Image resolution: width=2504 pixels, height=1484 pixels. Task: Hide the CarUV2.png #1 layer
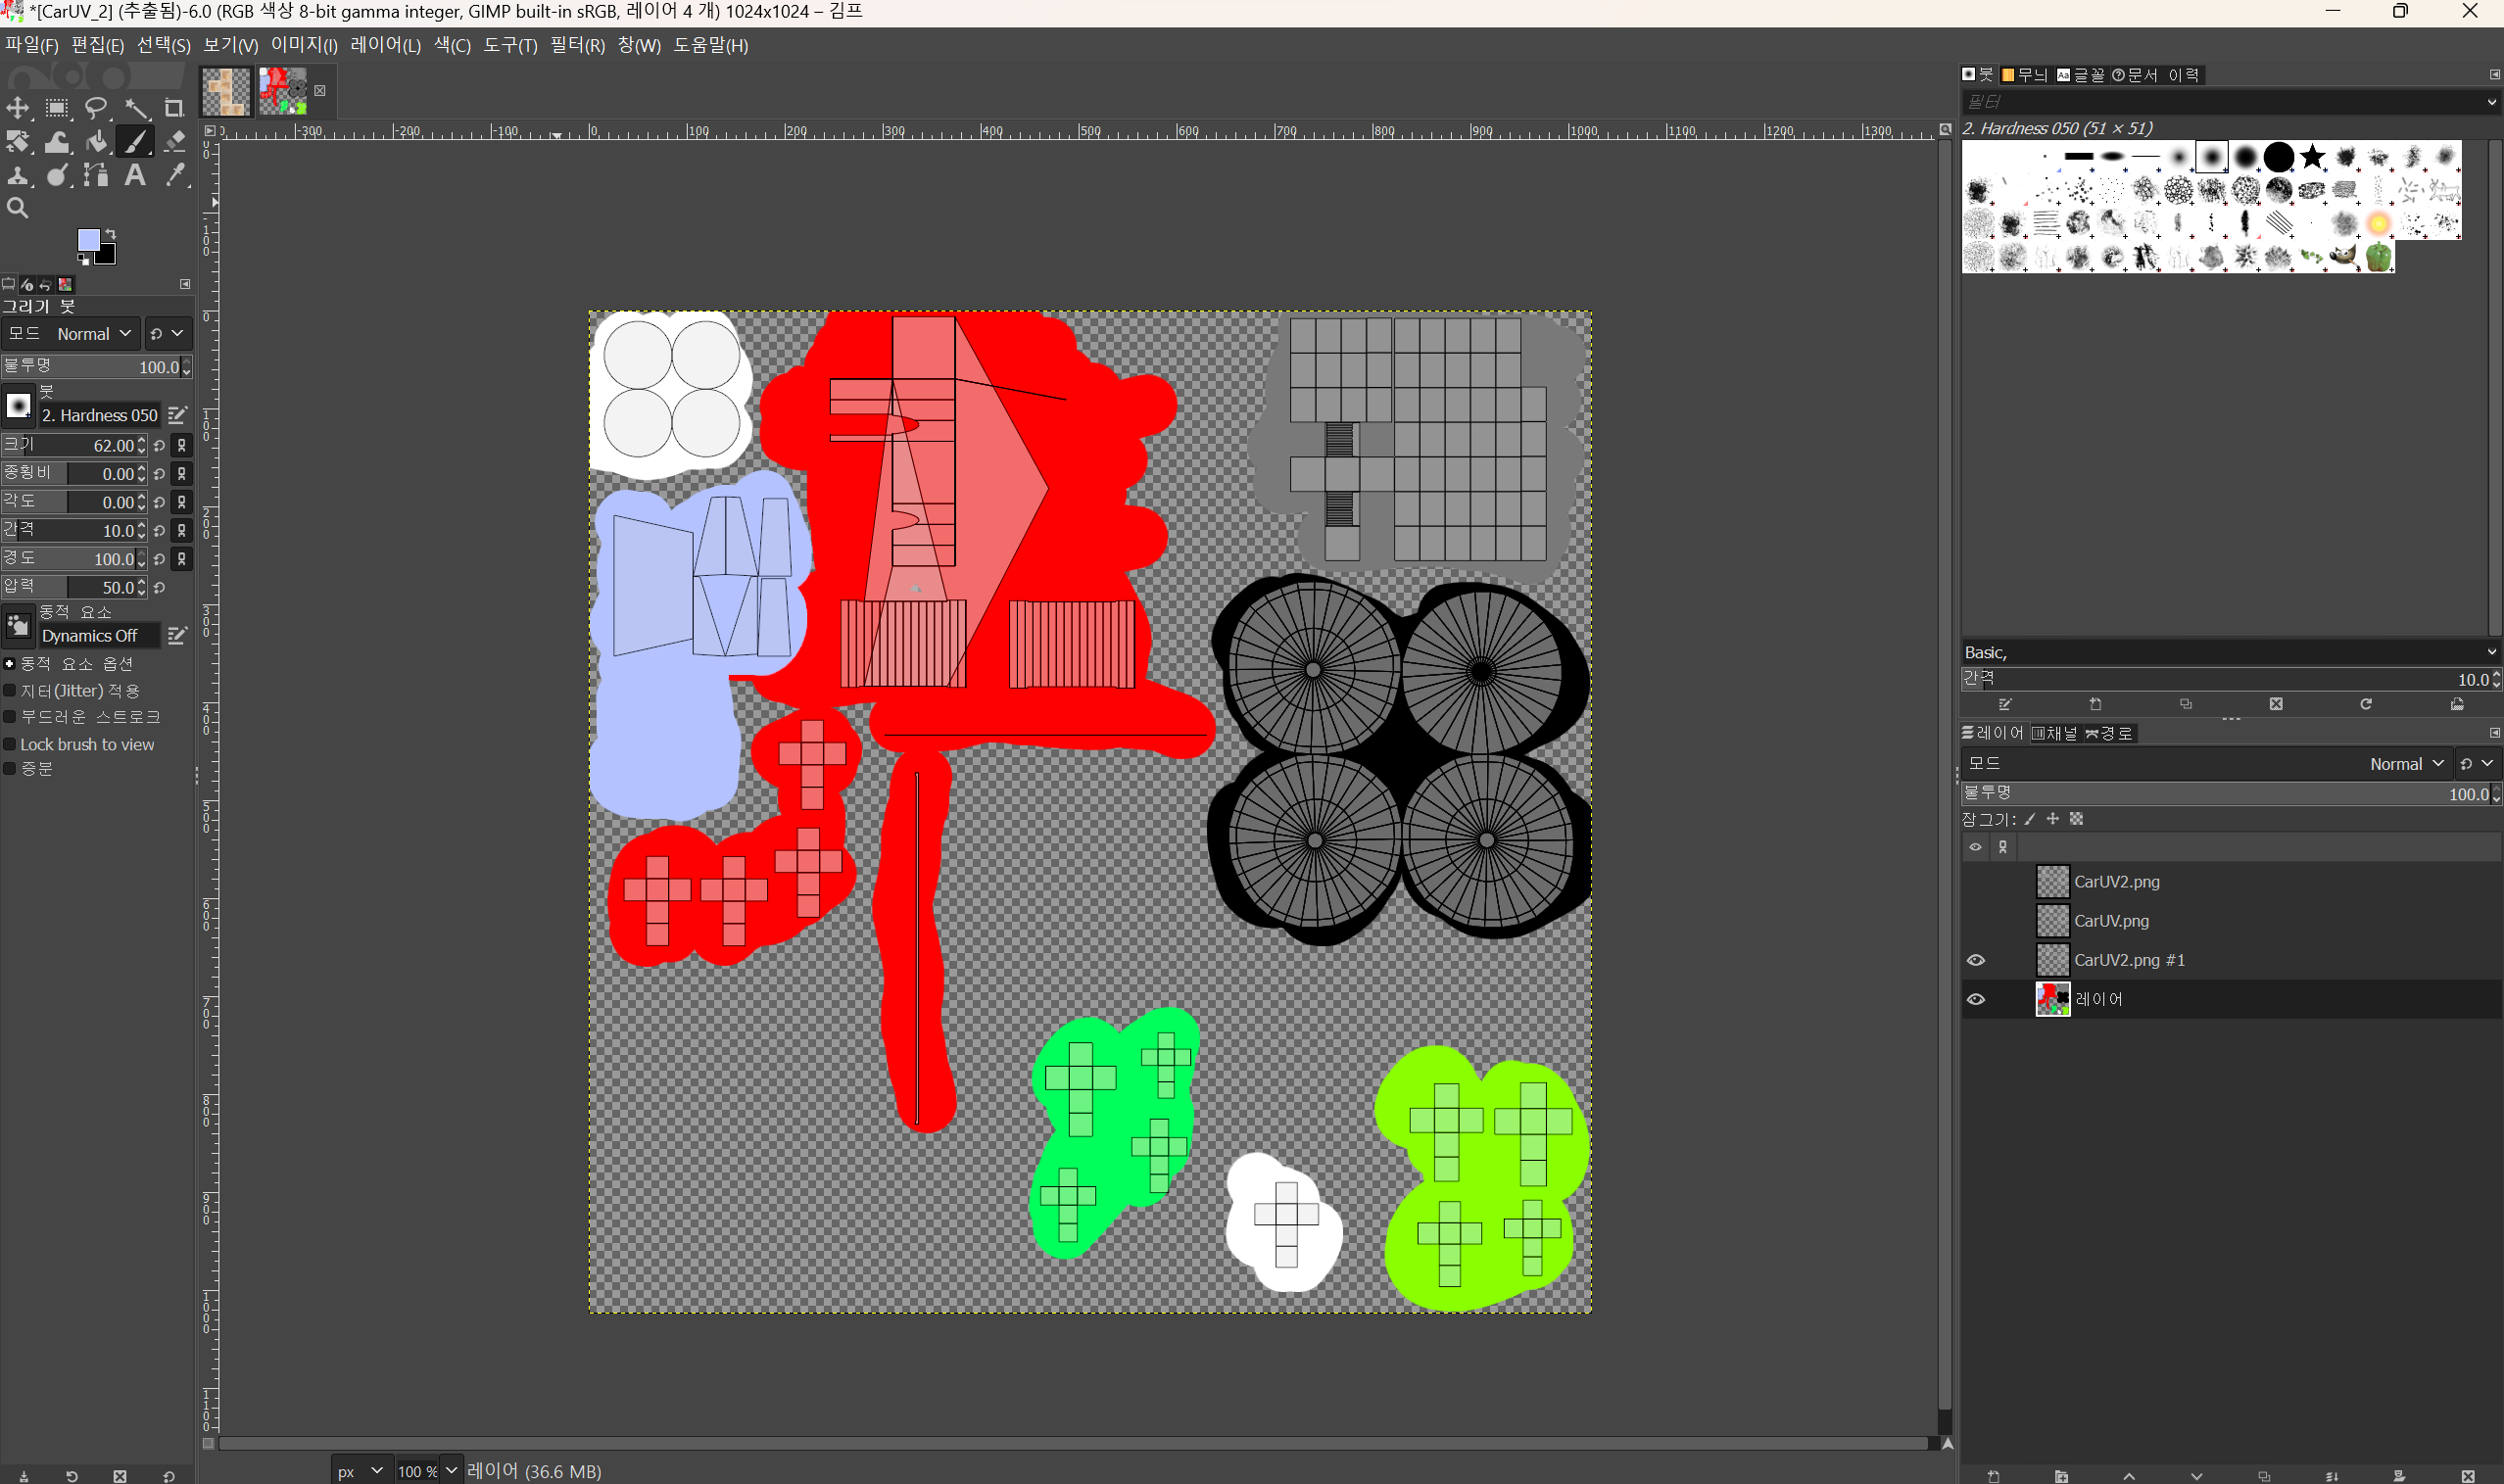pos(1976,960)
